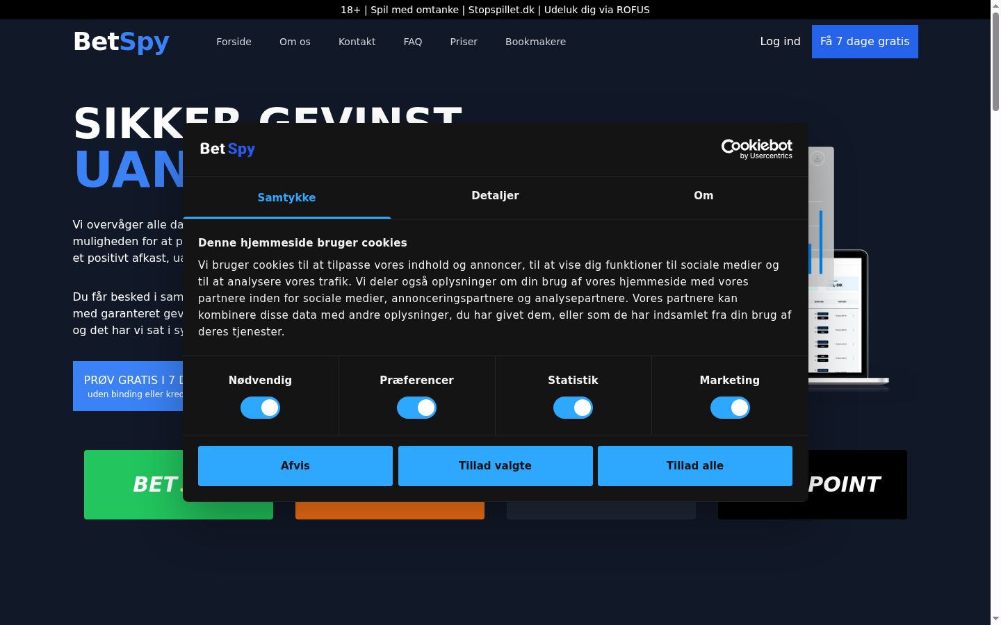This screenshot has width=1001, height=625.
Task: Disable the Præferencer cookie switch
Action: pyautogui.click(x=416, y=408)
